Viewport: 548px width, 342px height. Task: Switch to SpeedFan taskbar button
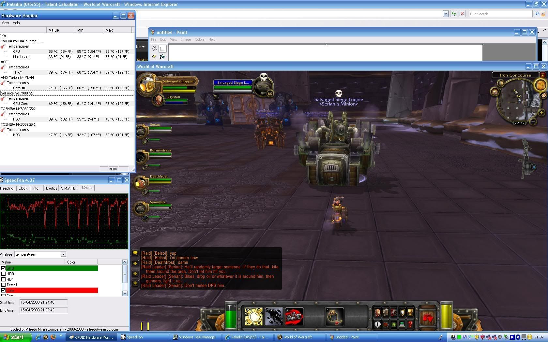[x=143, y=337]
